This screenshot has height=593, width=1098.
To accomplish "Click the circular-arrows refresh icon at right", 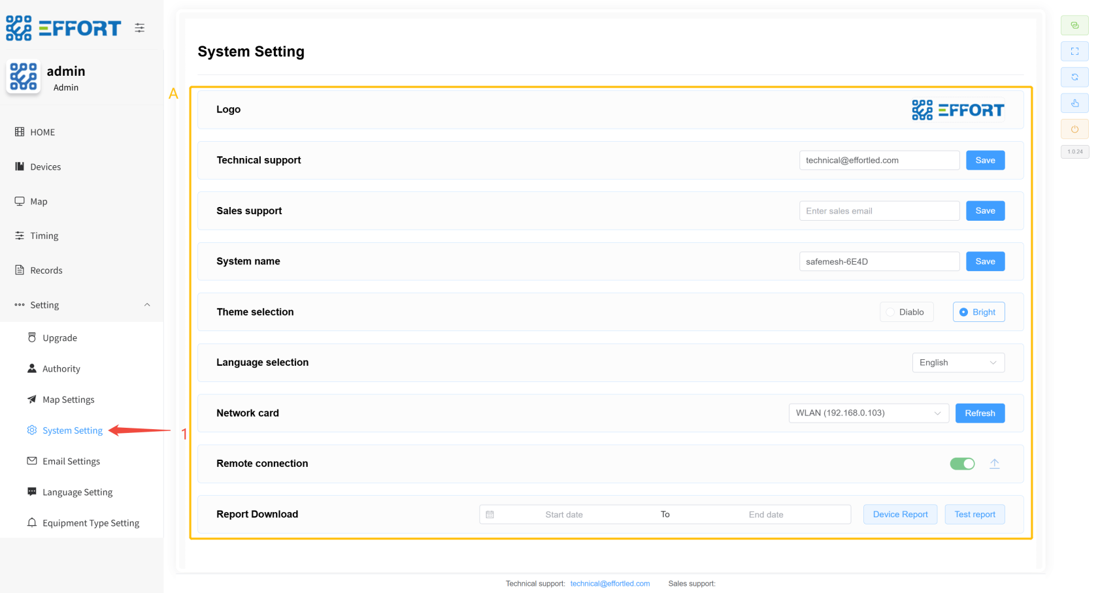I will pyautogui.click(x=1074, y=77).
